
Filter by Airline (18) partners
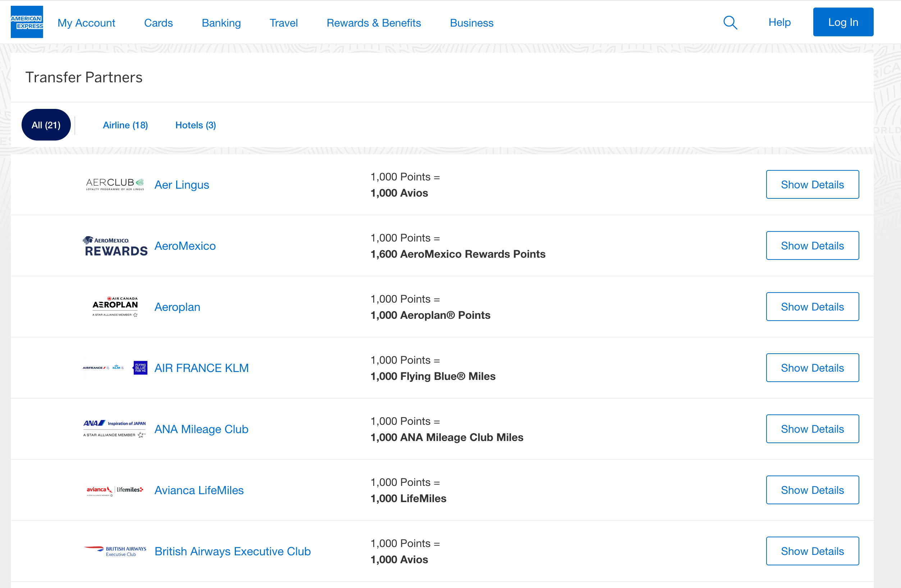coord(125,125)
